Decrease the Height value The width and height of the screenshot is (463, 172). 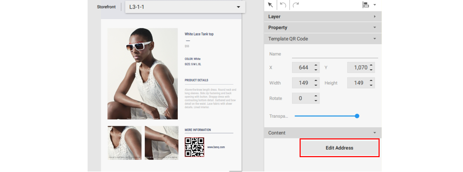point(371,85)
